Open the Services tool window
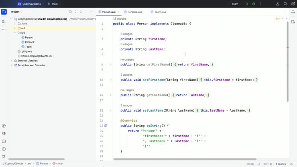This screenshot has width=297, height=167. pyautogui.click(x=4, y=126)
